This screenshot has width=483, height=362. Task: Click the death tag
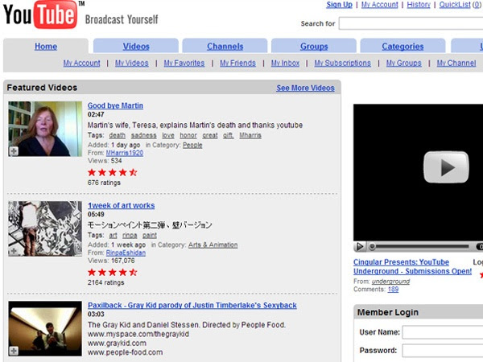tap(118, 135)
